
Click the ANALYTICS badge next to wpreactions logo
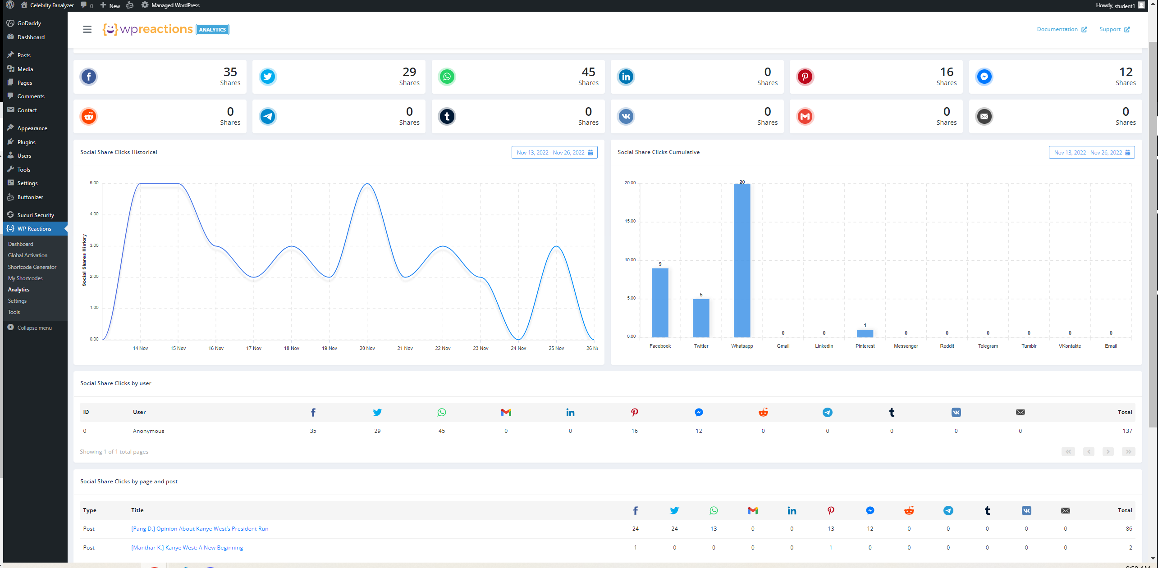212,29
